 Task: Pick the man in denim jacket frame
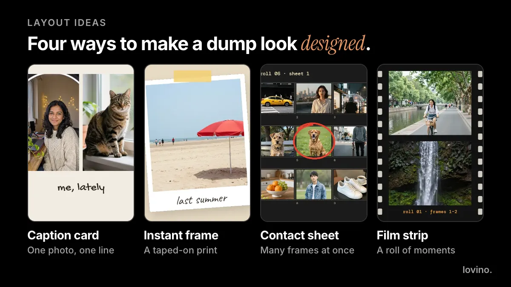click(314, 185)
